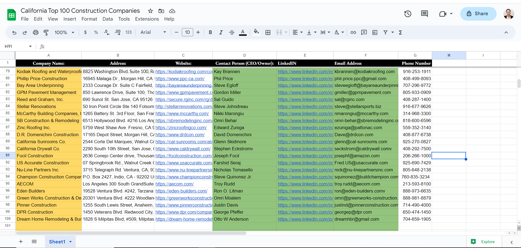Format as currency with dollar icon
The height and width of the screenshot is (248, 521).
pyautogui.click(x=85, y=32)
